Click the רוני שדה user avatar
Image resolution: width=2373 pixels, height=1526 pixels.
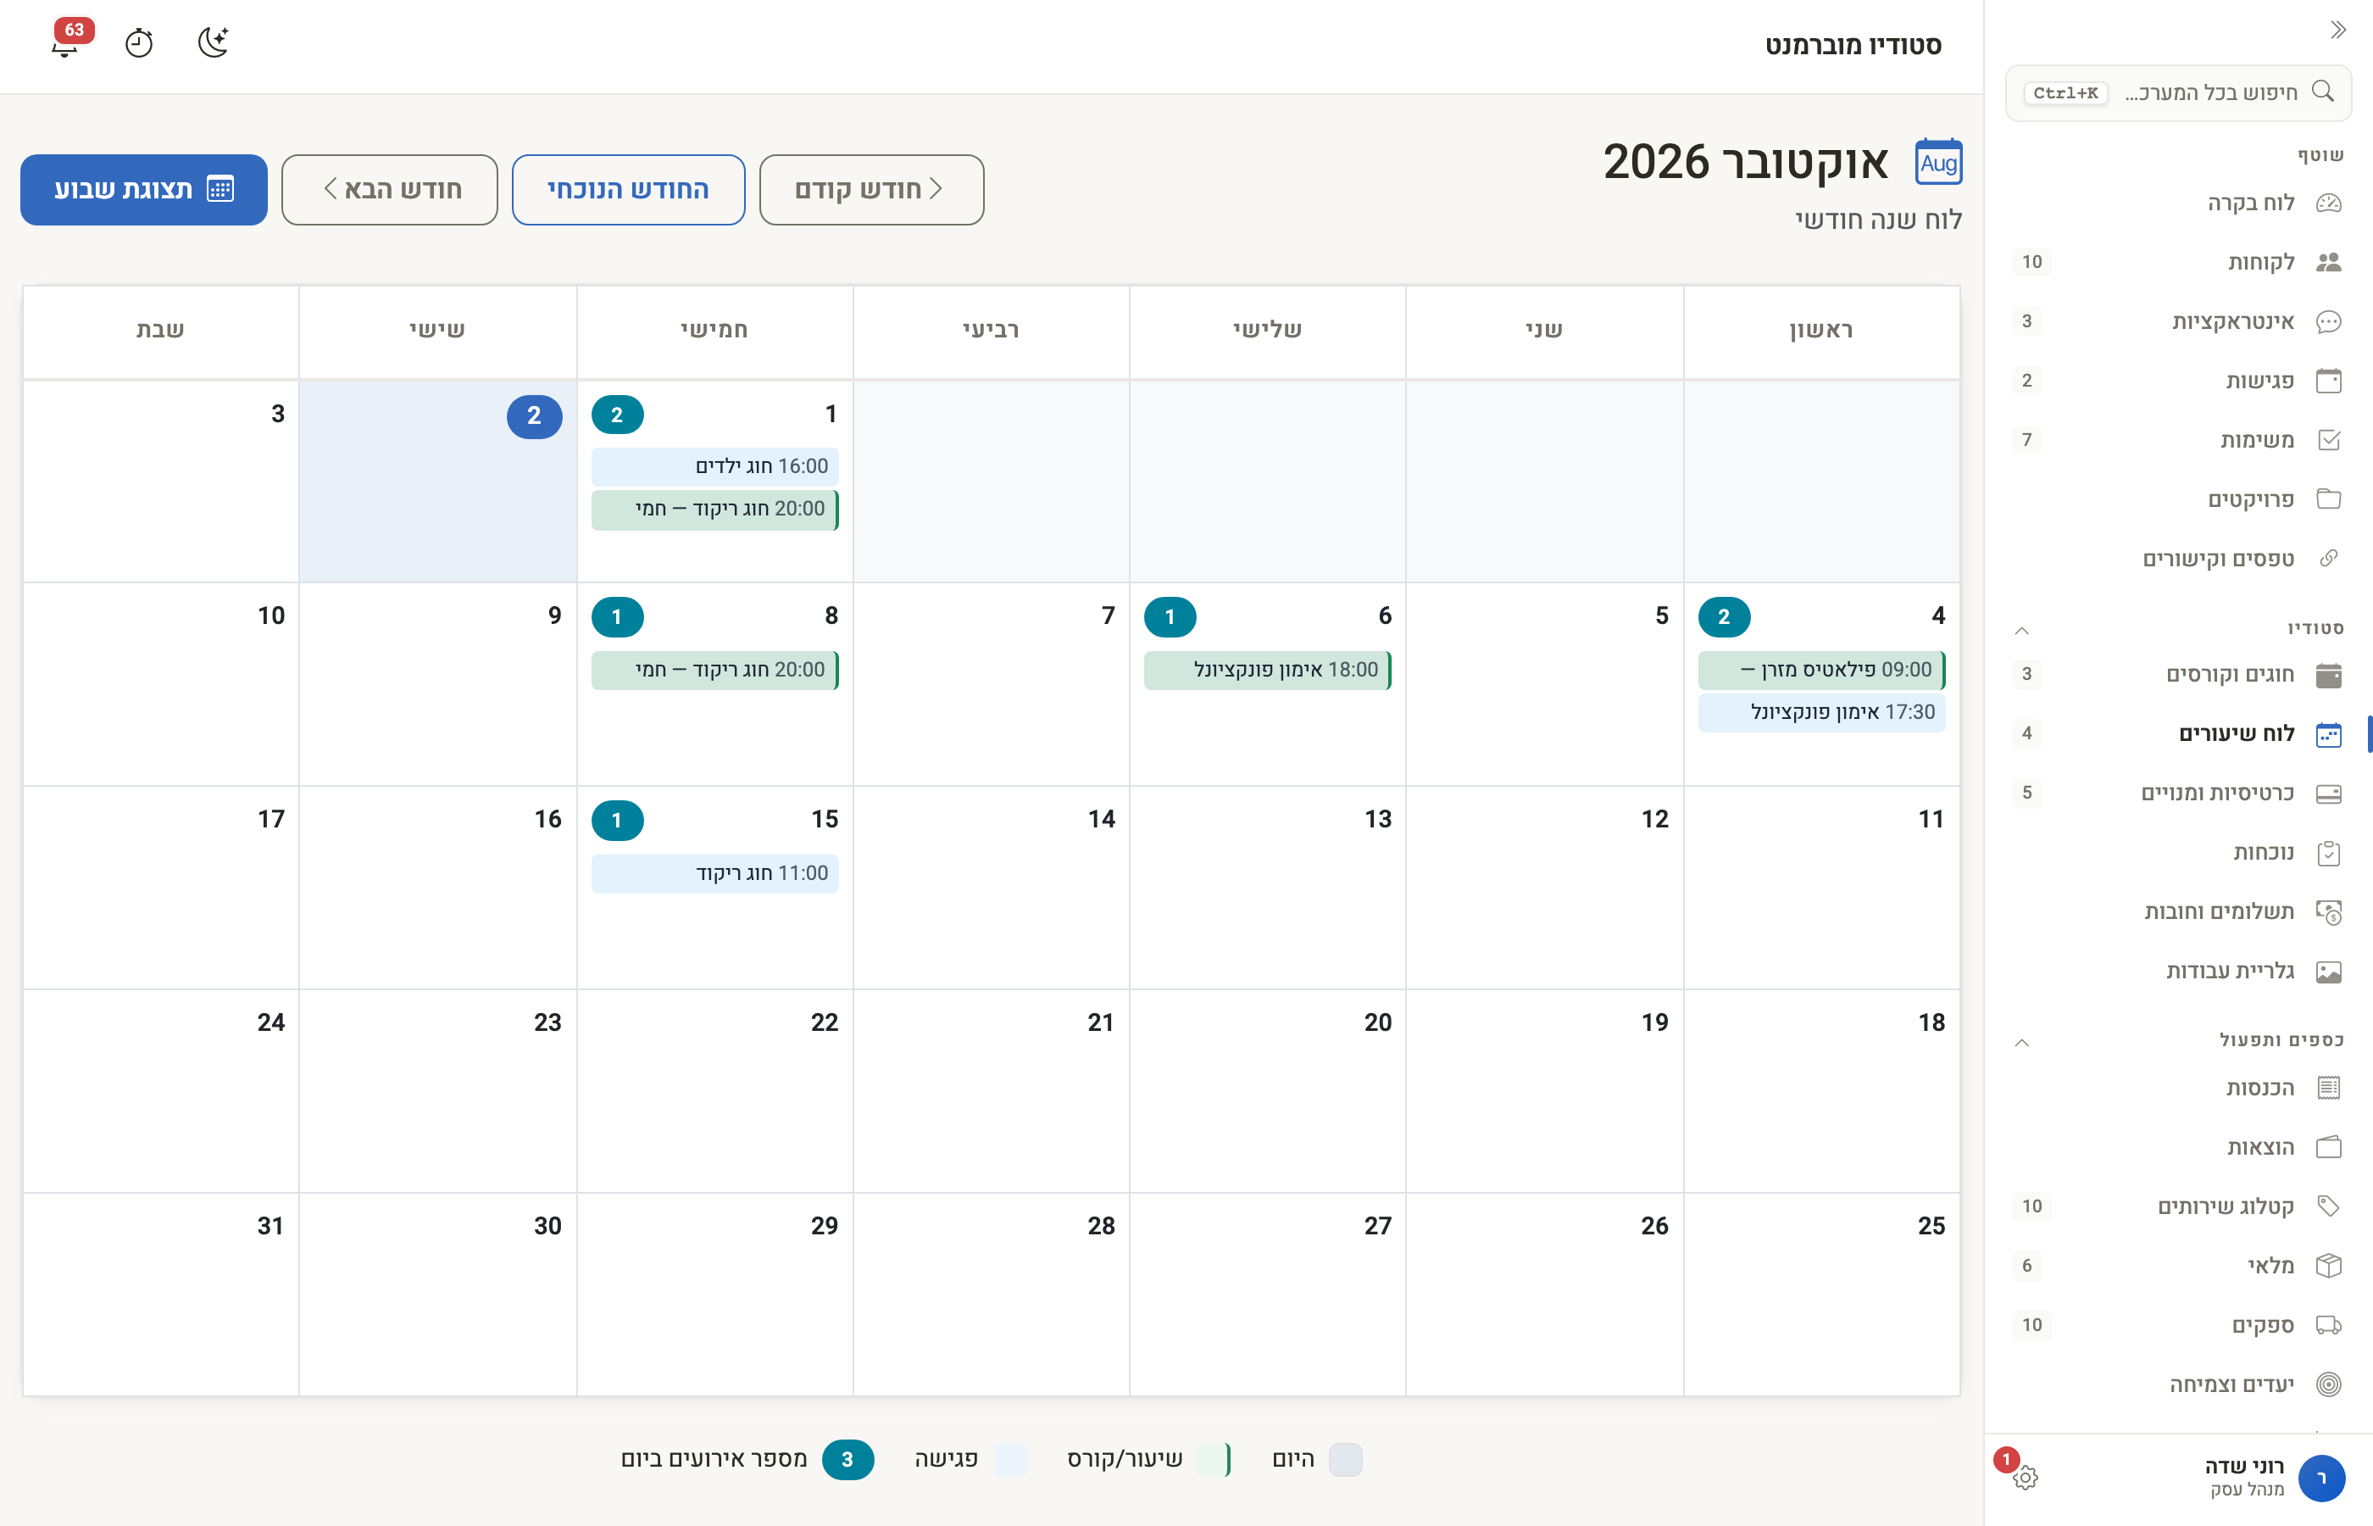(2320, 1479)
